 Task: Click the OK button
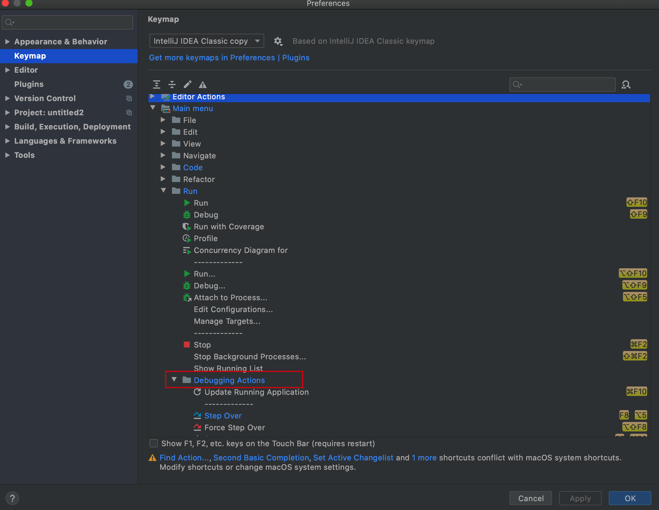[630, 498]
